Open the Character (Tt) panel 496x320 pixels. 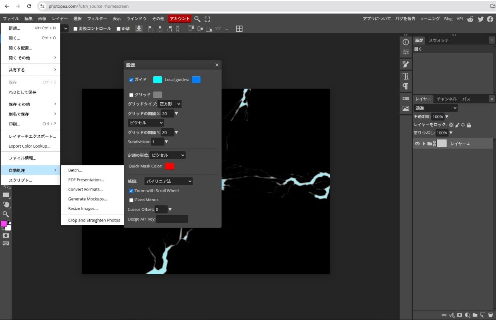[405, 76]
